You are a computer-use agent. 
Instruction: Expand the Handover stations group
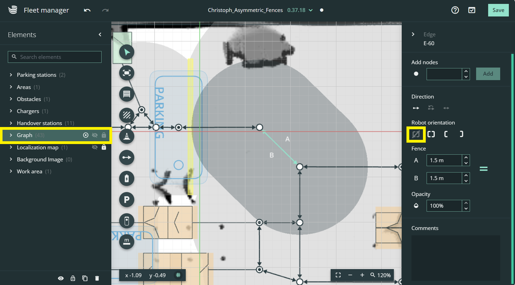[11, 123]
